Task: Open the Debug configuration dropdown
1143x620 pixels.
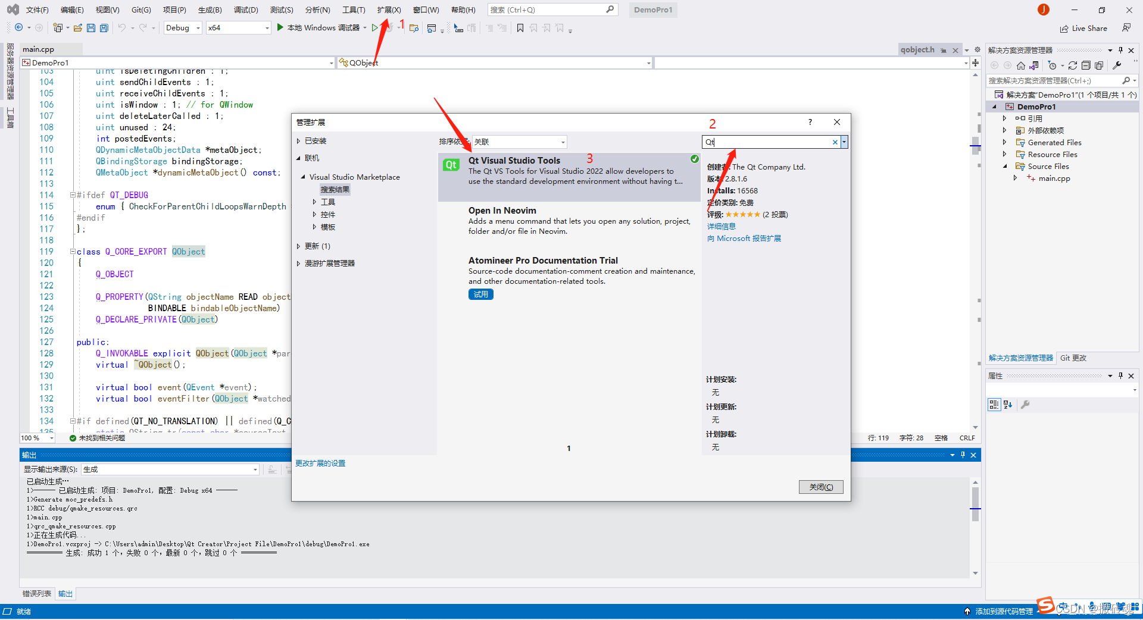Action: [x=183, y=27]
